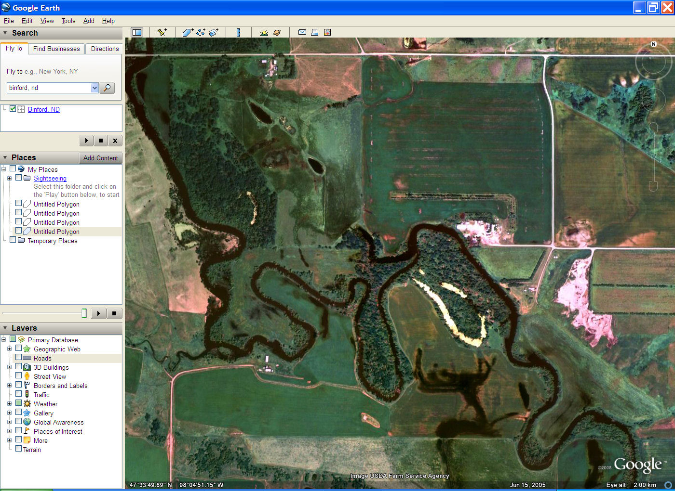Click the Print icon in the toolbar

(x=314, y=32)
